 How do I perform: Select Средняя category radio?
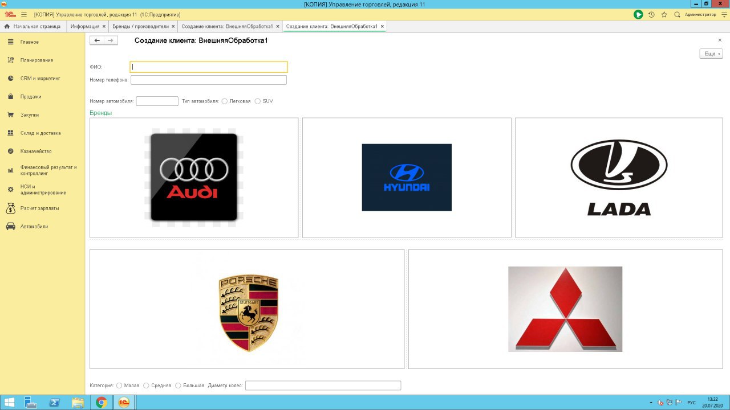147,386
